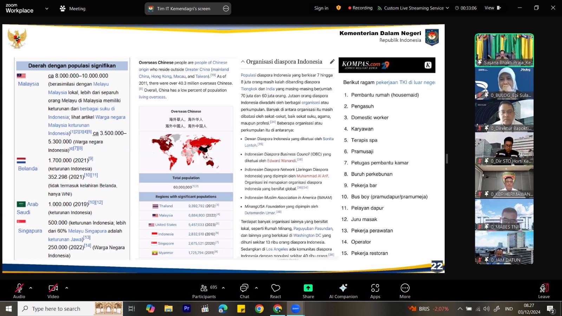Viewport: 562px width, 316px height.
Task: Collapse the Organisasi diaspora Indonesia section
Action: point(243,62)
